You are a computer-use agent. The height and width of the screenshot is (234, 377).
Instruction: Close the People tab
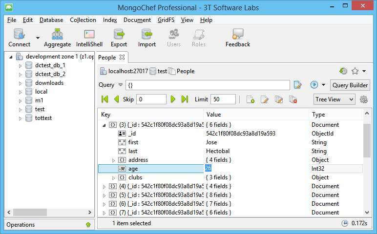[x=122, y=57]
